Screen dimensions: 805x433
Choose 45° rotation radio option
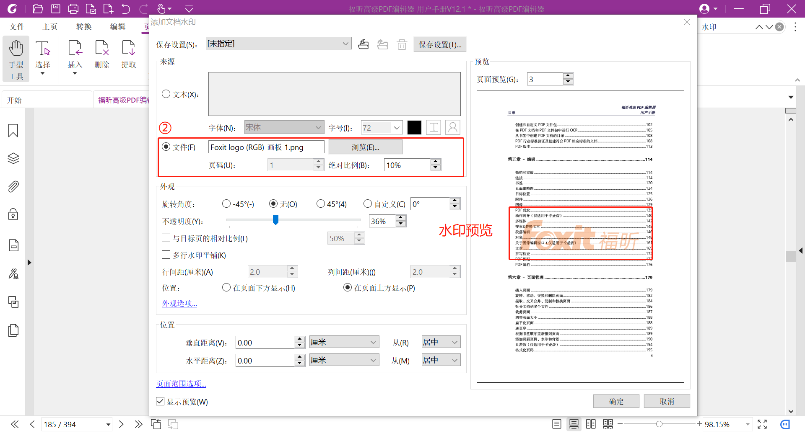[321, 204]
